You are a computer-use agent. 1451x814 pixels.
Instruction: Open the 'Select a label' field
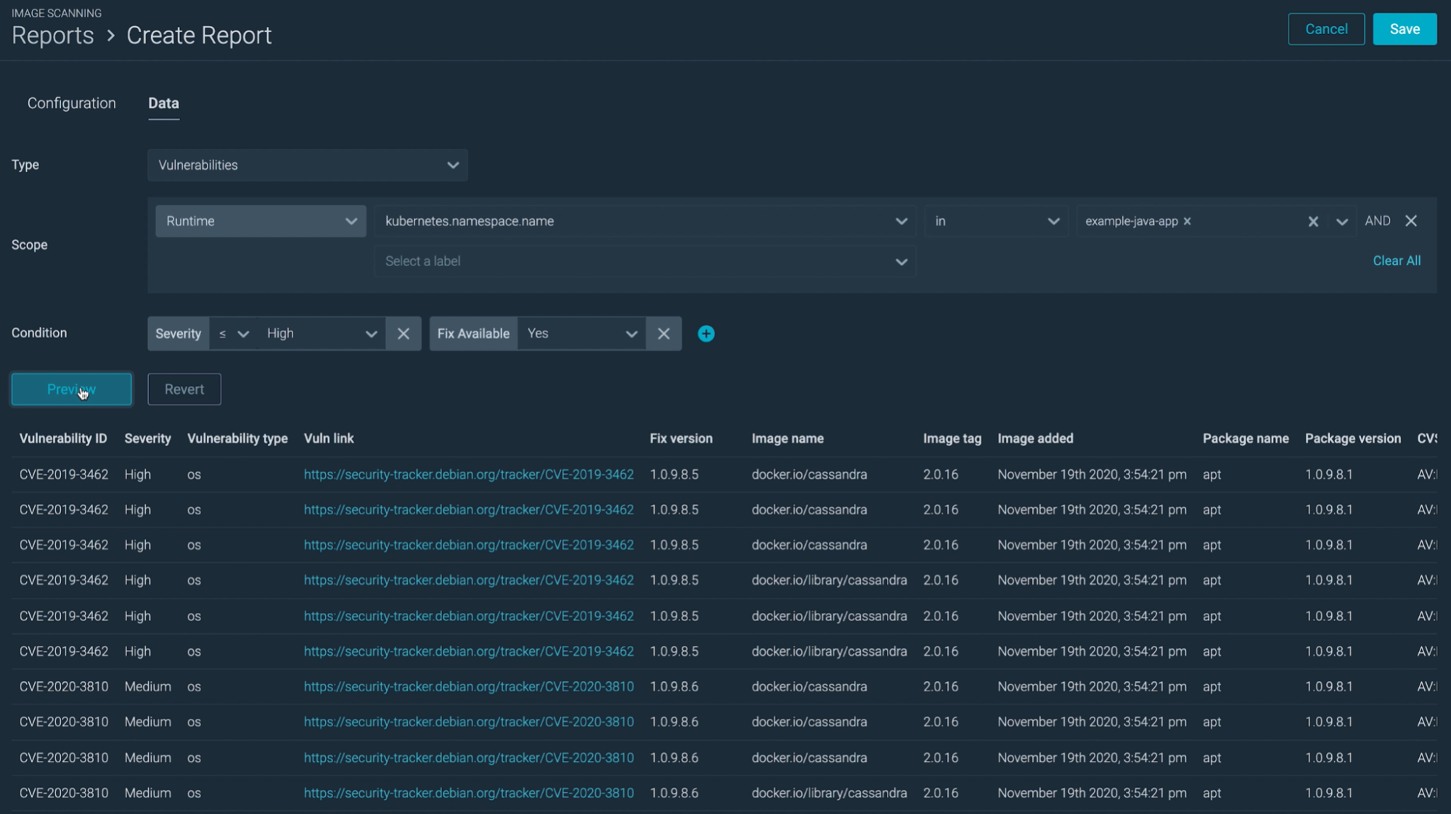[645, 261]
